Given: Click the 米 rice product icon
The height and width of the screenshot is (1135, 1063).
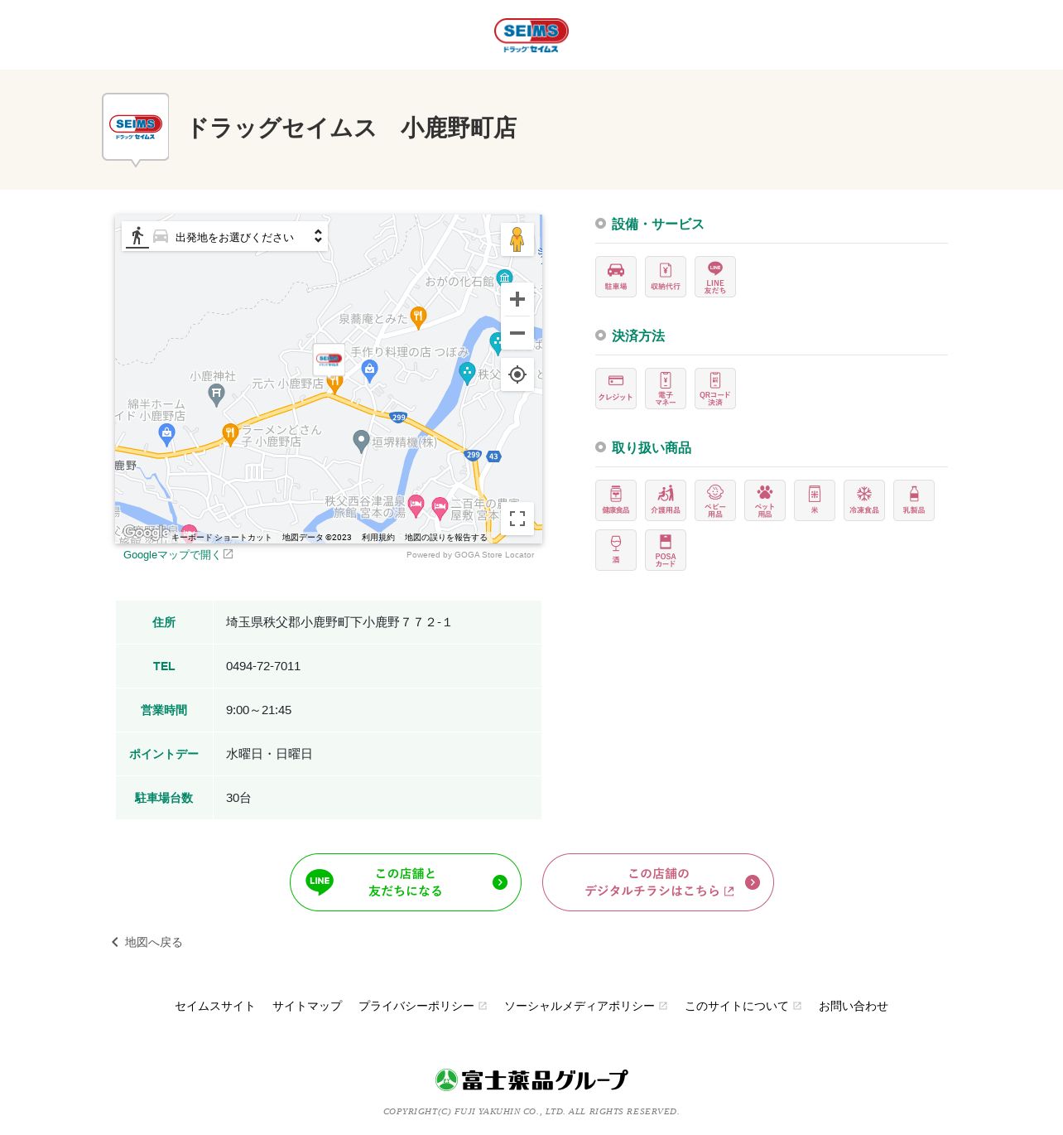Looking at the screenshot, I should click(815, 500).
